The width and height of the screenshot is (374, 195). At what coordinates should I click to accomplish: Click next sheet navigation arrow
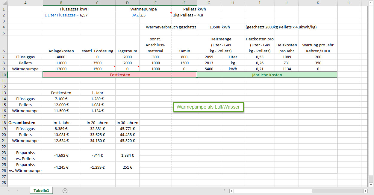point(17,191)
